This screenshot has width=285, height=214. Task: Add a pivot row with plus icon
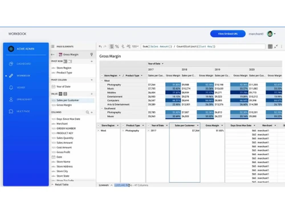(x=92, y=61)
